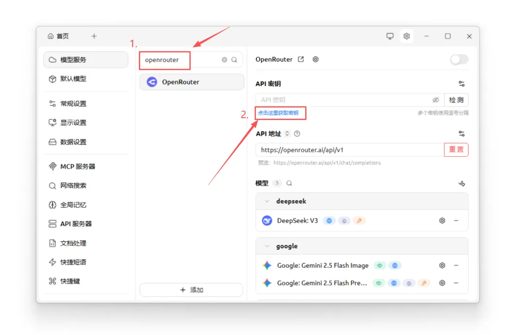Image resolution: width=523 pixels, height=335 pixels.
Task: Click the monitor display icon in title bar
Action: point(389,36)
